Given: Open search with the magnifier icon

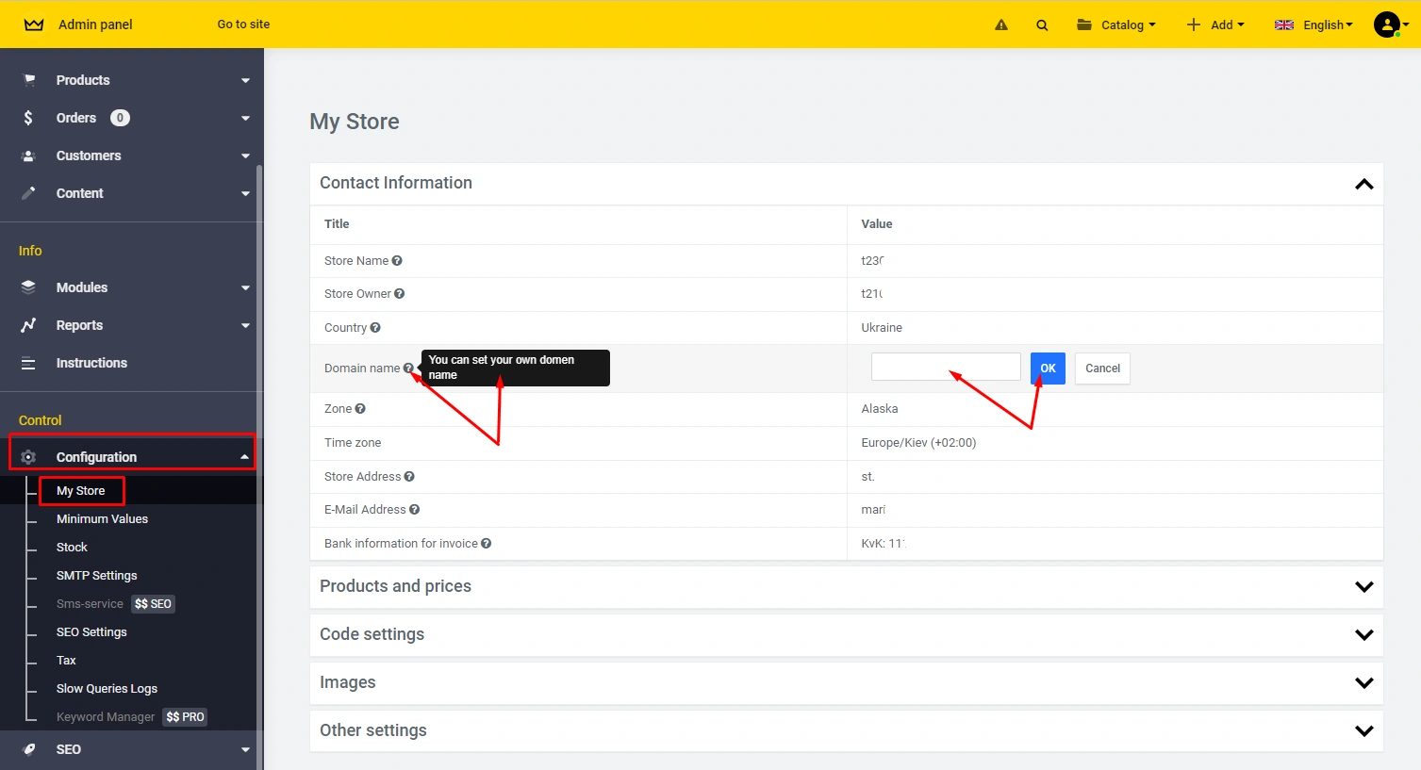Looking at the screenshot, I should click(1042, 25).
